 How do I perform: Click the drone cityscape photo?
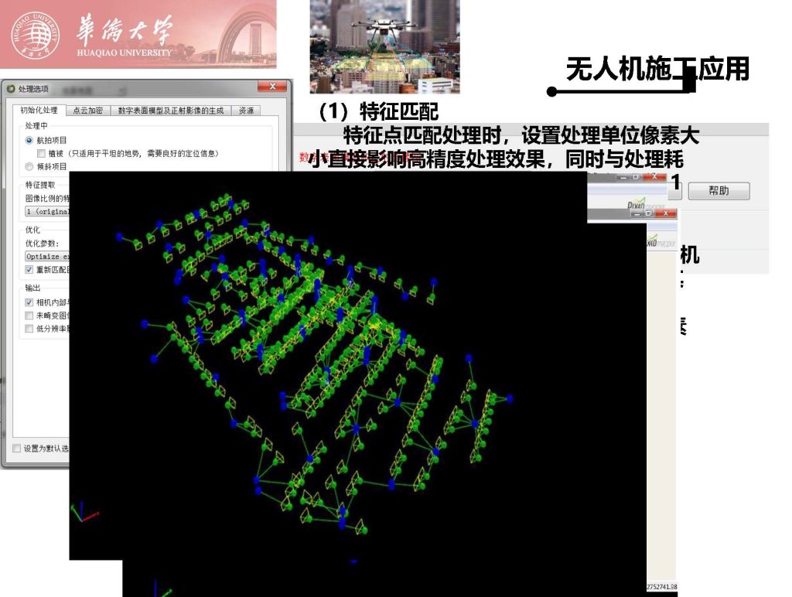384,46
